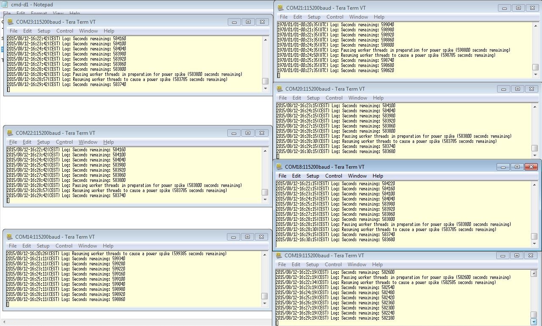Open the Setup menu in COM19 window

click(312, 265)
